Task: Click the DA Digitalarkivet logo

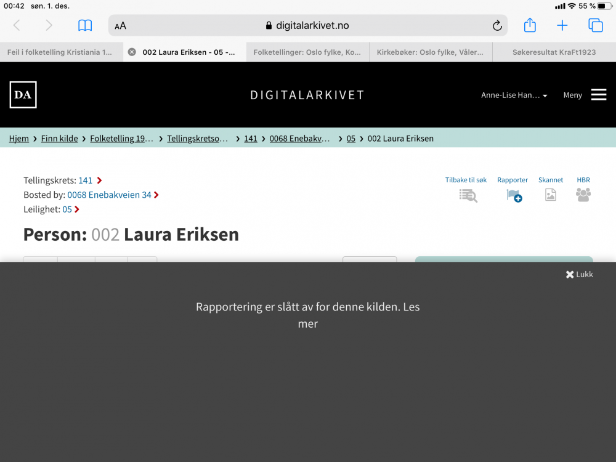Action: click(x=23, y=94)
